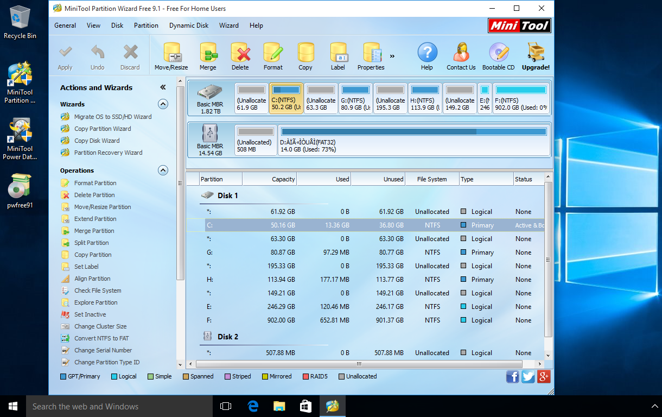The image size is (662, 417).
Task: Launch the Copy Disk Wizard
Action: pos(97,141)
